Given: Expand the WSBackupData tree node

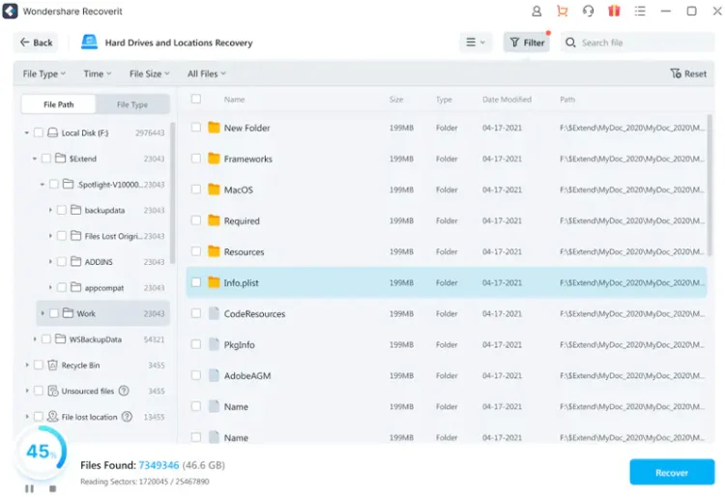Looking at the screenshot, I should click(x=35, y=339).
